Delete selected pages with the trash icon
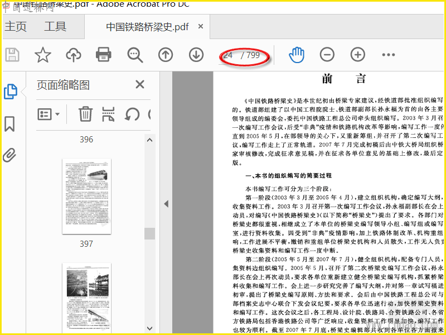The height and width of the screenshot is (335, 446). (x=85, y=114)
